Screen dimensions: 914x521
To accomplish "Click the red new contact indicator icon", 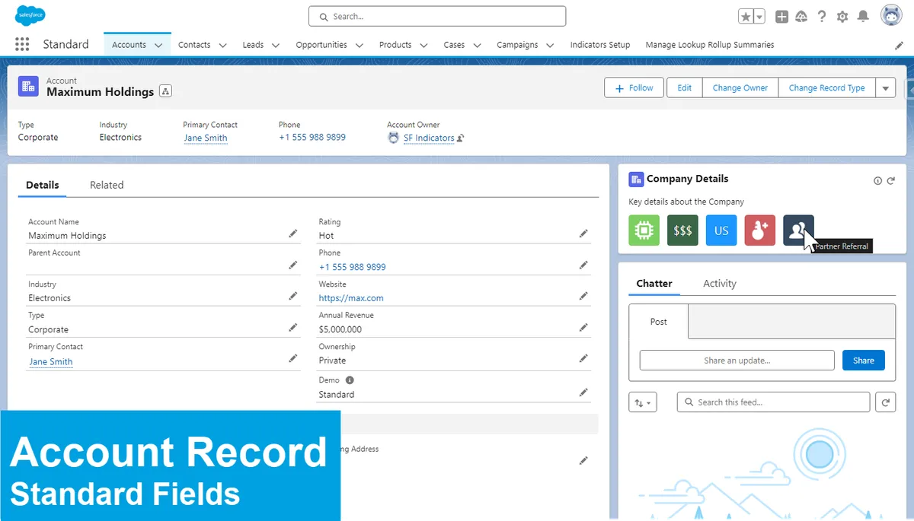I will 759,230.
